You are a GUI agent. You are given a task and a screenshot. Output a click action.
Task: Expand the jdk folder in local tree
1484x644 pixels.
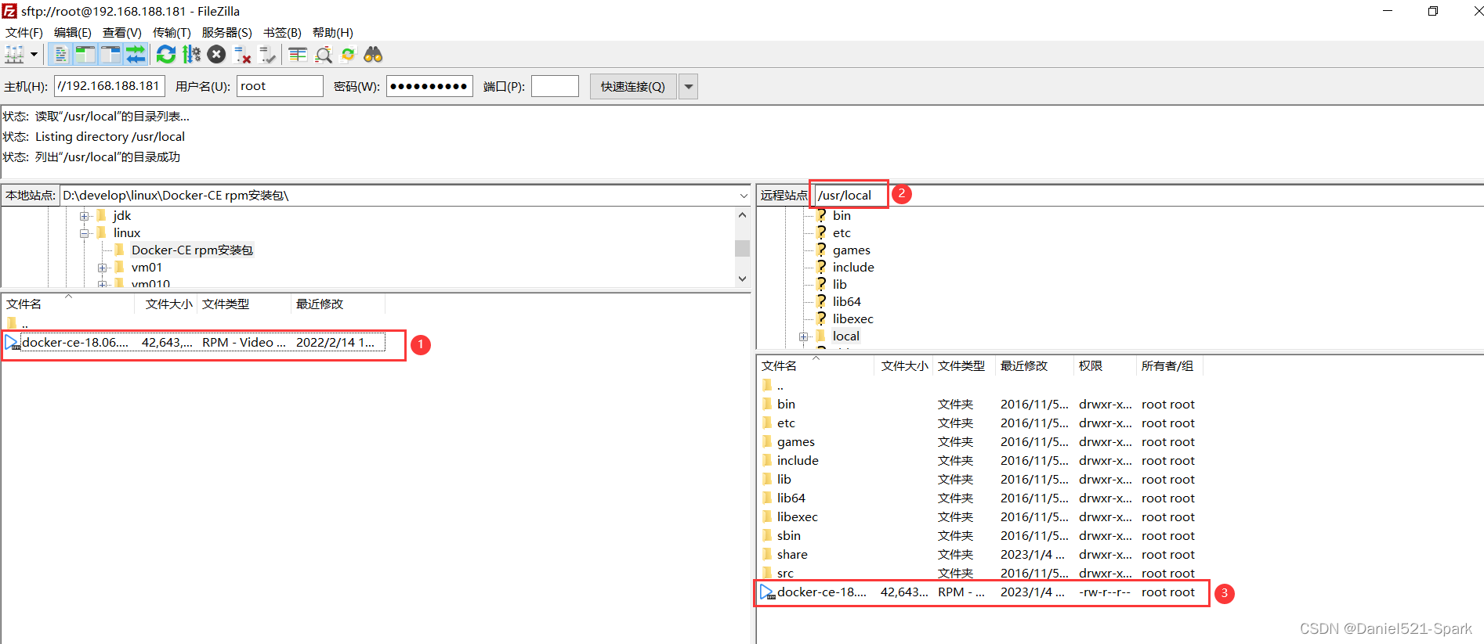(x=85, y=216)
